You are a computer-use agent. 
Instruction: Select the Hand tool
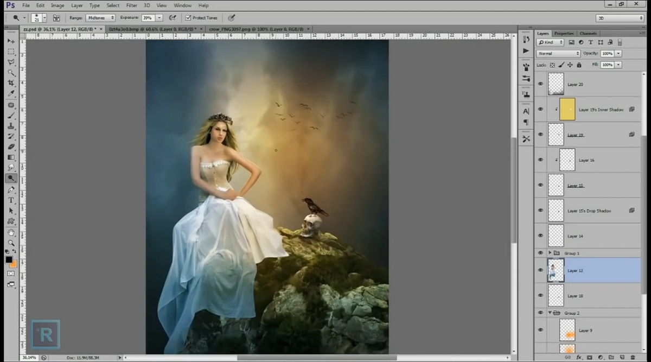tap(11, 232)
